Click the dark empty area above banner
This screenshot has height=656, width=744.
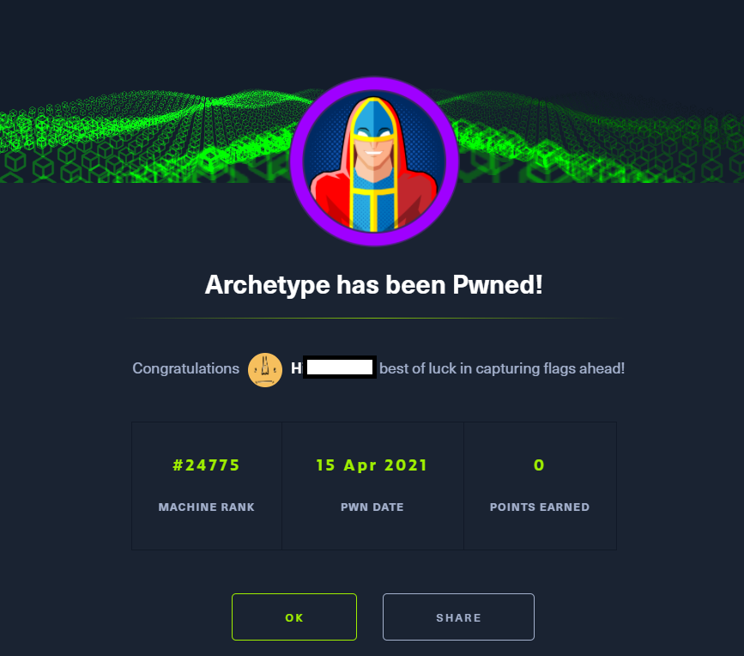coord(372,38)
